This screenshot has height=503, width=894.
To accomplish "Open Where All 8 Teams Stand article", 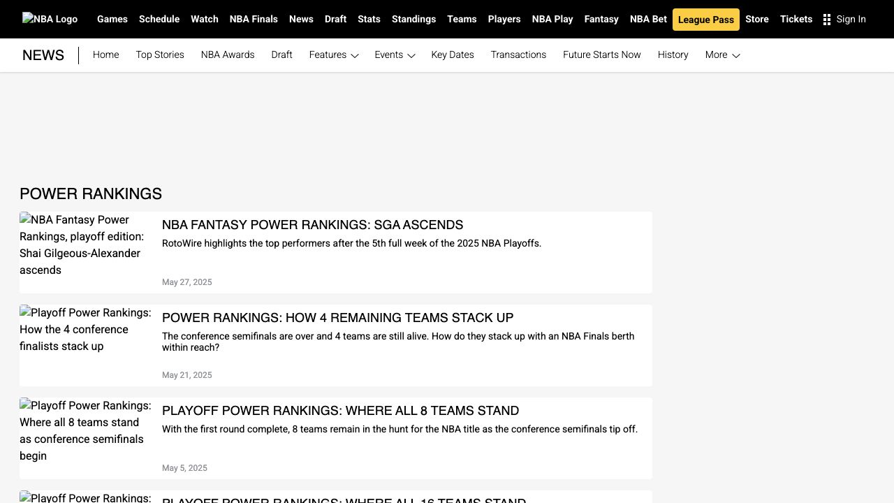I will [340, 411].
